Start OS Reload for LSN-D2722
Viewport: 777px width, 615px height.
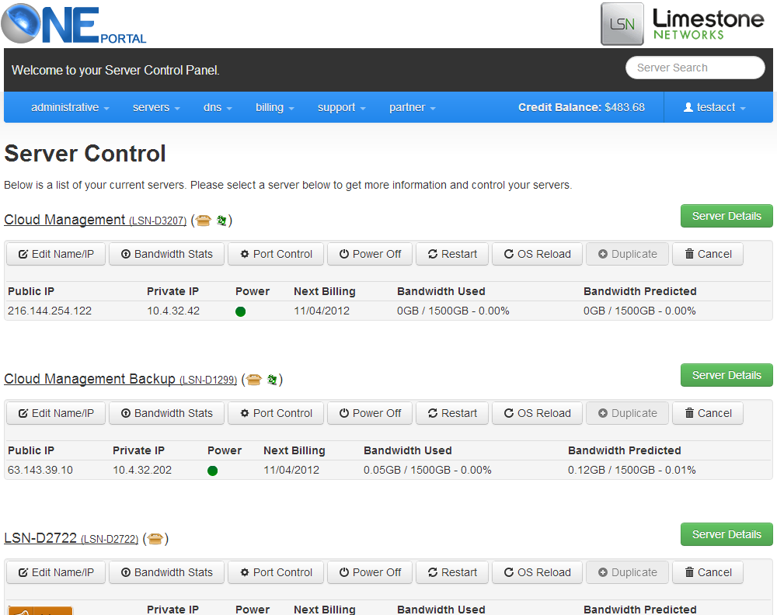pyautogui.click(x=537, y=572)
